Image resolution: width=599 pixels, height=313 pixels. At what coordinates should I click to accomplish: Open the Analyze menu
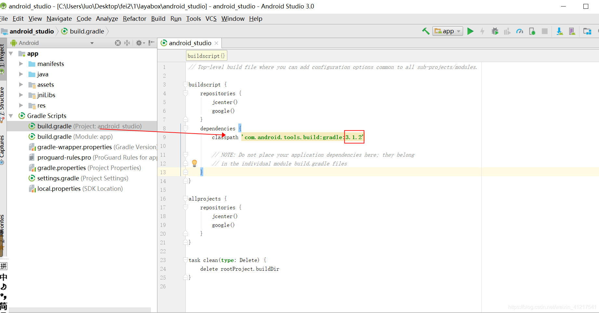coord(107,19)
